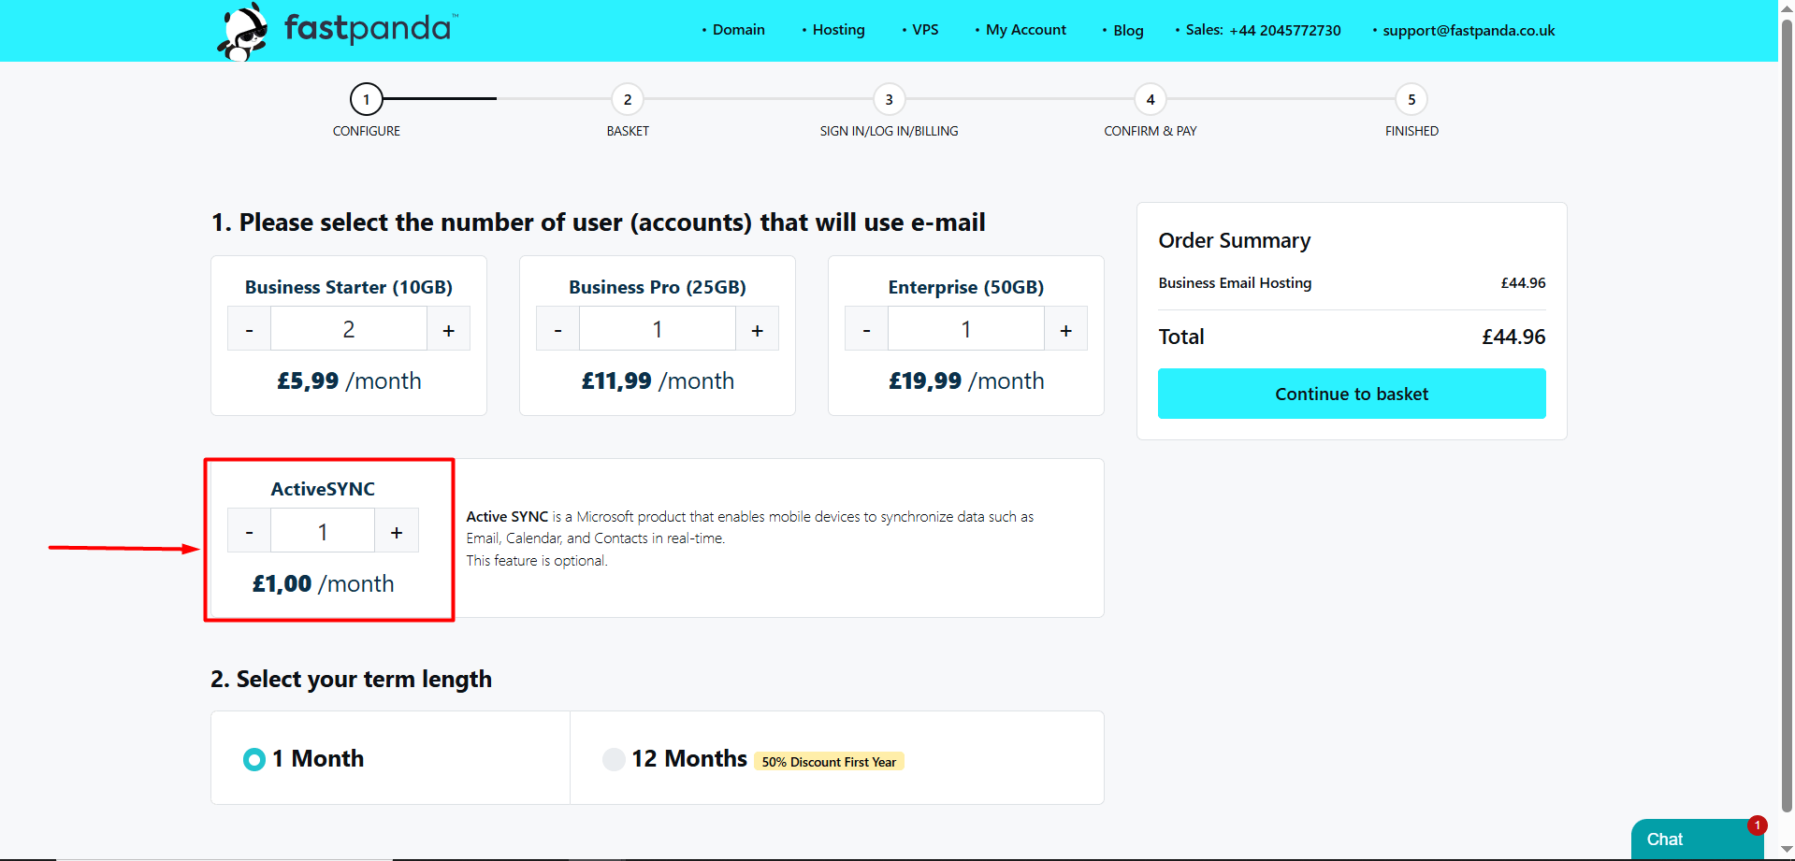Decrease Enterprise (50GB) quantity
This screenshot has width=1795, height=861.
[x=867, y=329]
